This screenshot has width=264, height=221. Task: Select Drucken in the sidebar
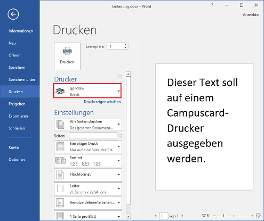point(20,92)
